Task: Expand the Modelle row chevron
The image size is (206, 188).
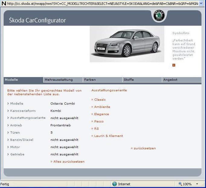Action: (x=8, y=104)
